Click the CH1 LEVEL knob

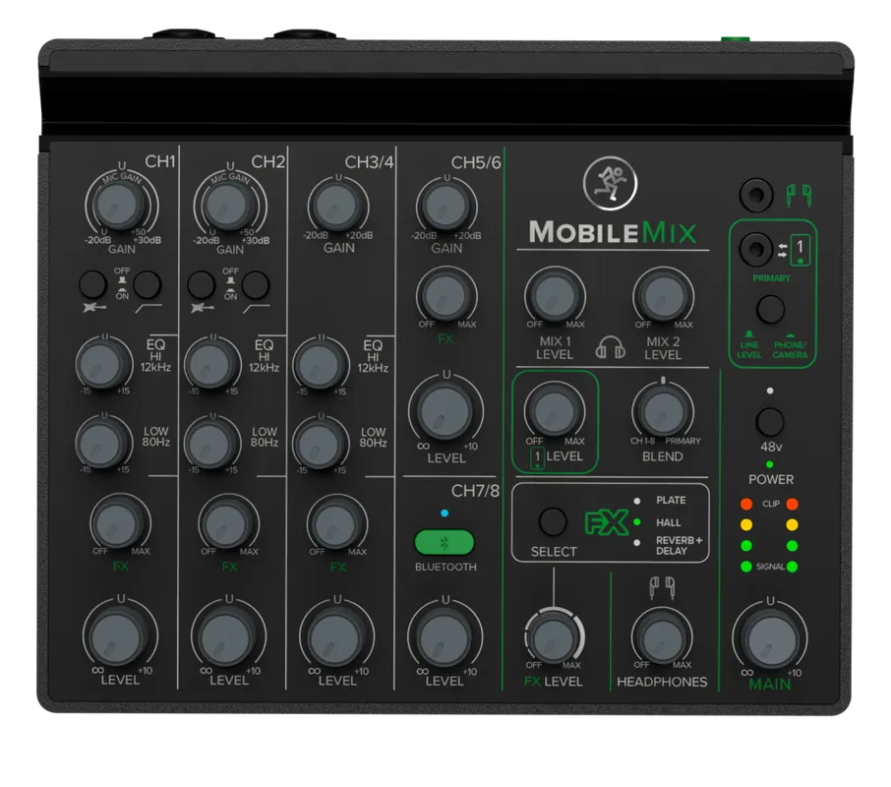coord(118,635)
